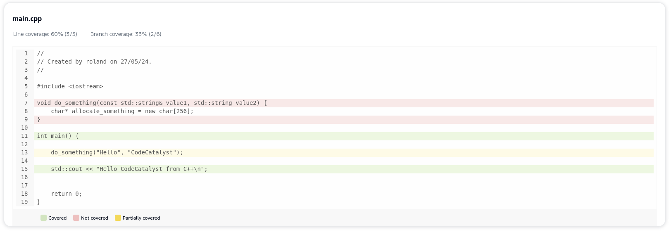Click the #include <iostream> line
The image size is (671, 232).
[x=70, y=87]
